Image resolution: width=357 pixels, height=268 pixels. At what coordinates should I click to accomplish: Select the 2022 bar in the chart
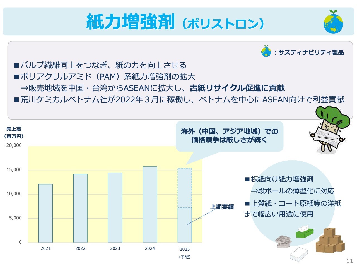click(80, 208)
